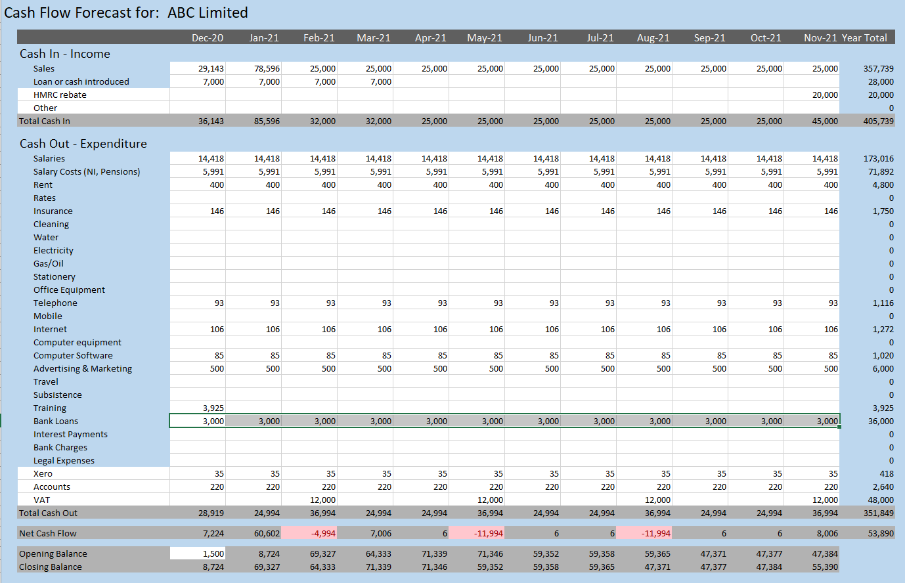This screenshot has width=905, height=583.
Task: Select the Feb-21 Net Cash Flow cell
Action: 309,533
